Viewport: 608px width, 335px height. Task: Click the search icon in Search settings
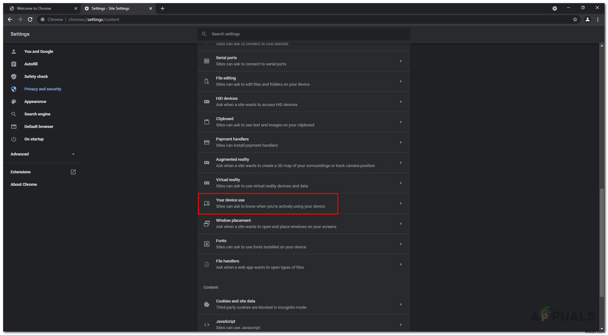[x=204, y=34]
